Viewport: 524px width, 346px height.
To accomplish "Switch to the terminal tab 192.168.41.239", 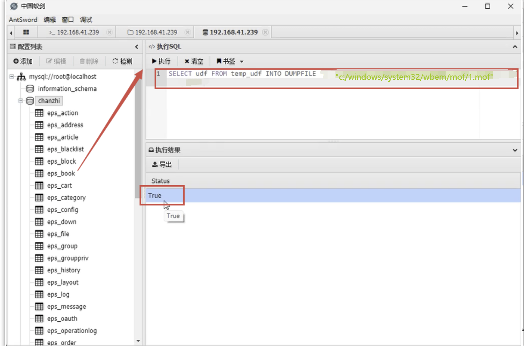I will [x=74, y=32].
